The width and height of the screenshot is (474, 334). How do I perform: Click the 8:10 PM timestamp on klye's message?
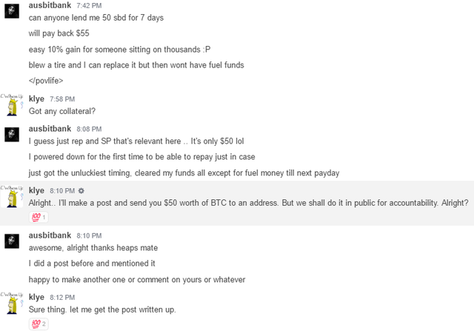62,191
